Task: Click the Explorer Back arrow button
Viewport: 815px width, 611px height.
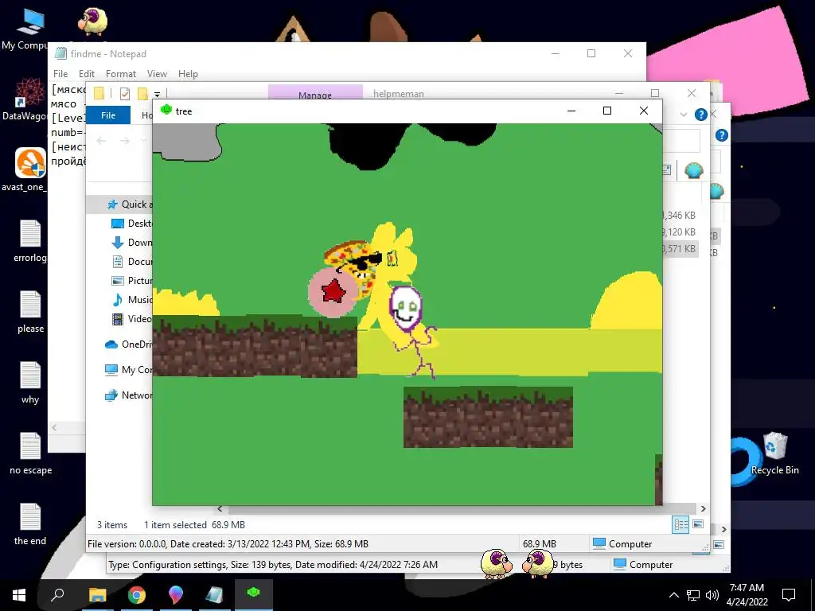Action: (x=101, y=140)
